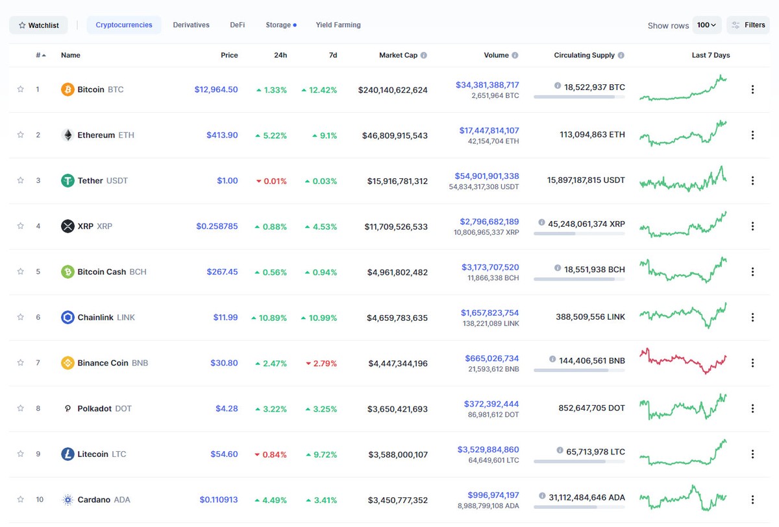Toggle the watchlist star on Litecoin

tap(20, 454)
